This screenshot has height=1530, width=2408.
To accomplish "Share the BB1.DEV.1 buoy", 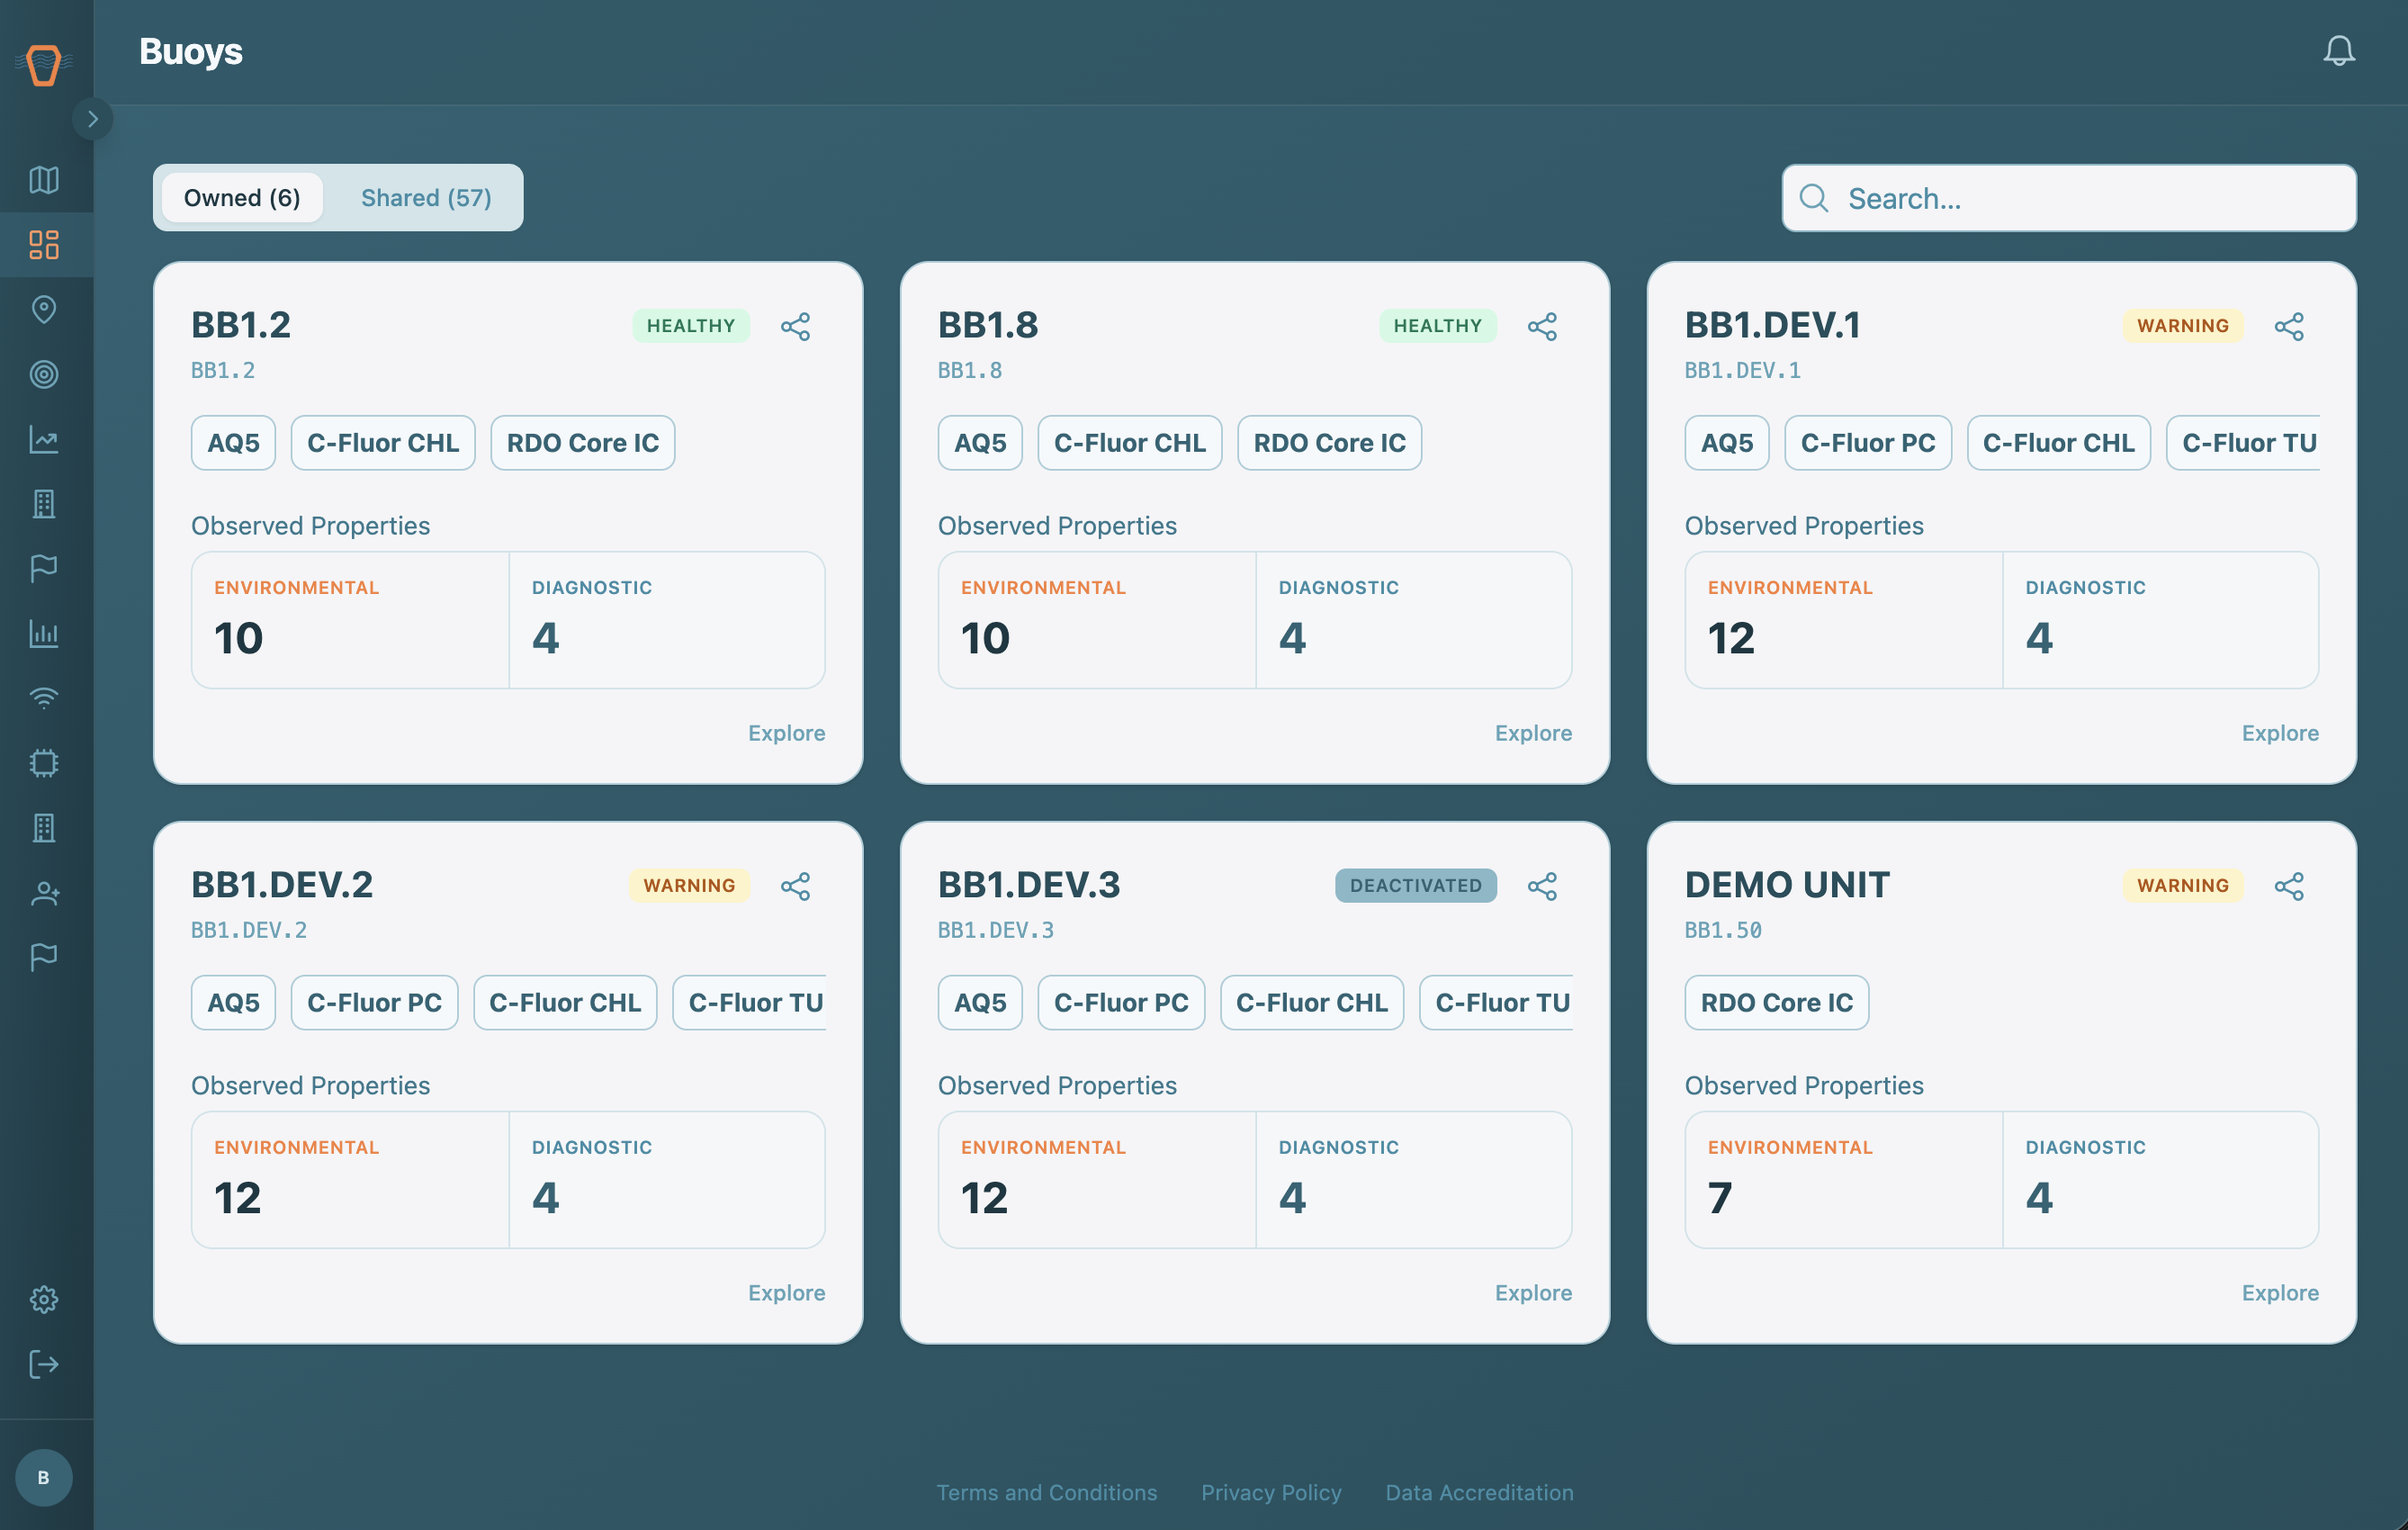I will 2289,326.
